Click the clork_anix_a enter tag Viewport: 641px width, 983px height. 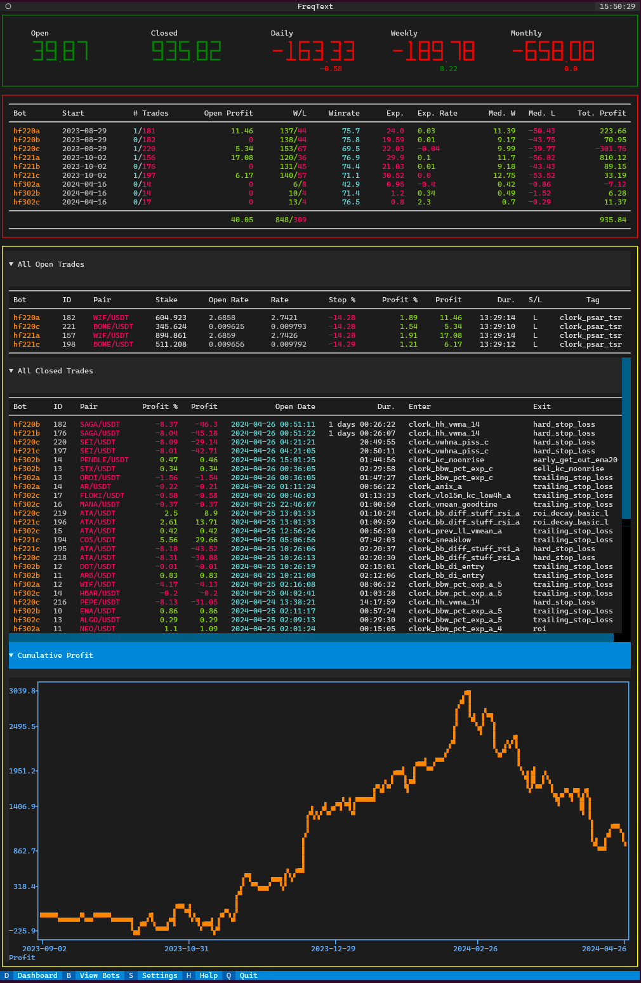[435, 486]
